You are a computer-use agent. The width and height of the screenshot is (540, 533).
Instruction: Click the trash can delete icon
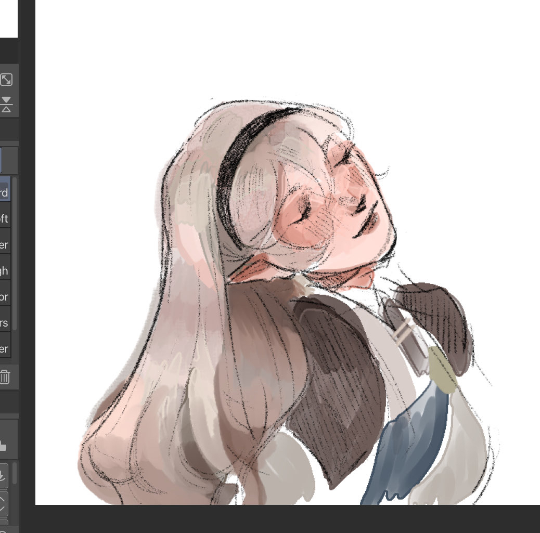[4, 376]
